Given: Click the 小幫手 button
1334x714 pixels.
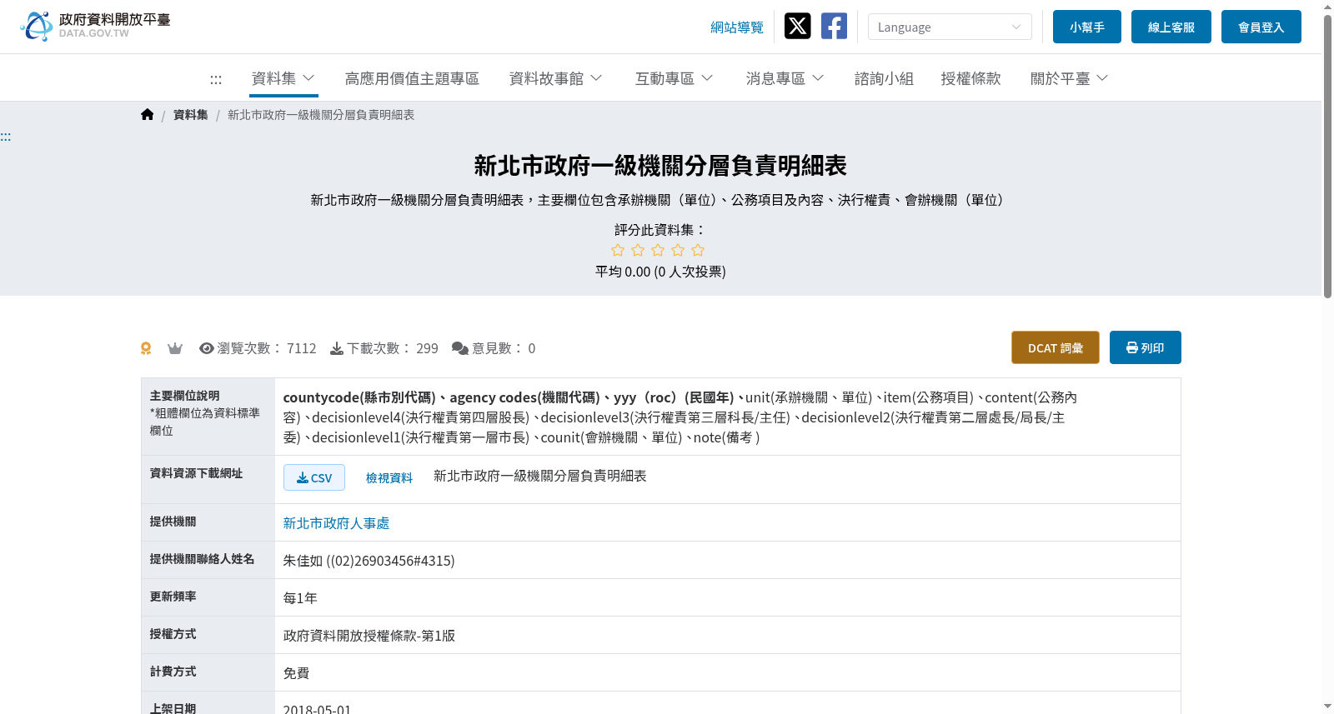Looking at the screenshot, I should [x=1087, y=27].
